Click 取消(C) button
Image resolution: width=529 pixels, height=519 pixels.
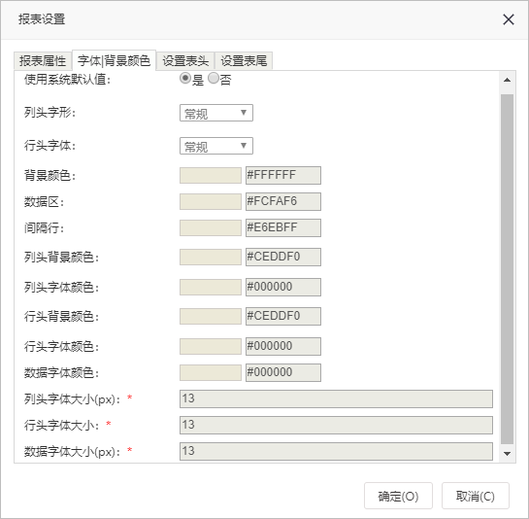point(476,496)
